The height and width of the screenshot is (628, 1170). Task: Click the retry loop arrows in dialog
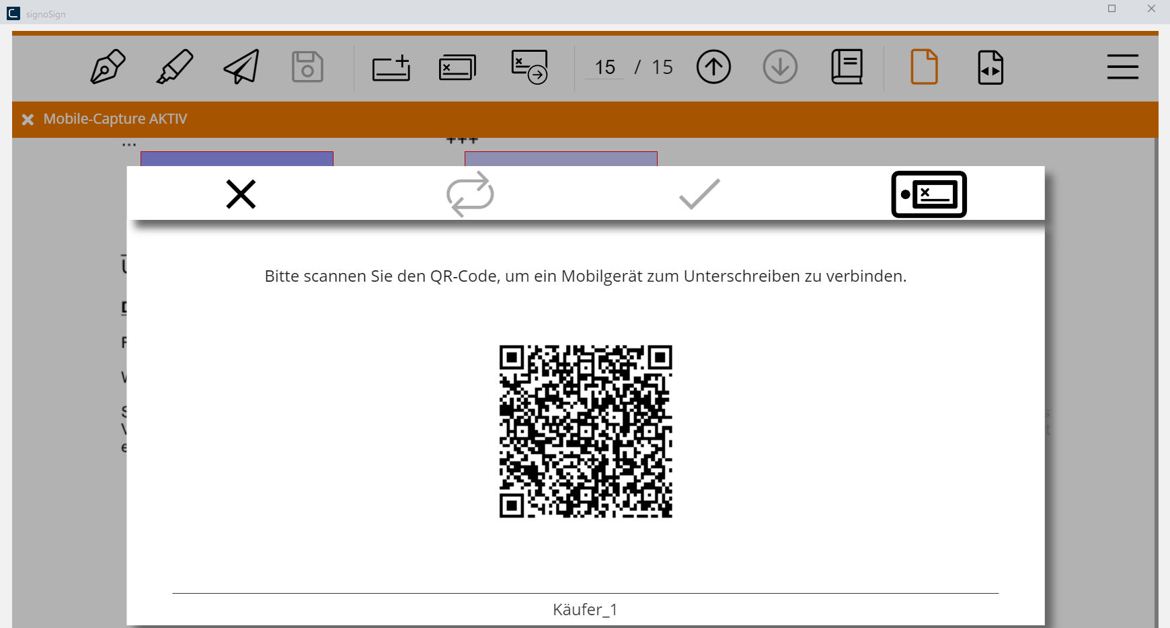[470, 194]
